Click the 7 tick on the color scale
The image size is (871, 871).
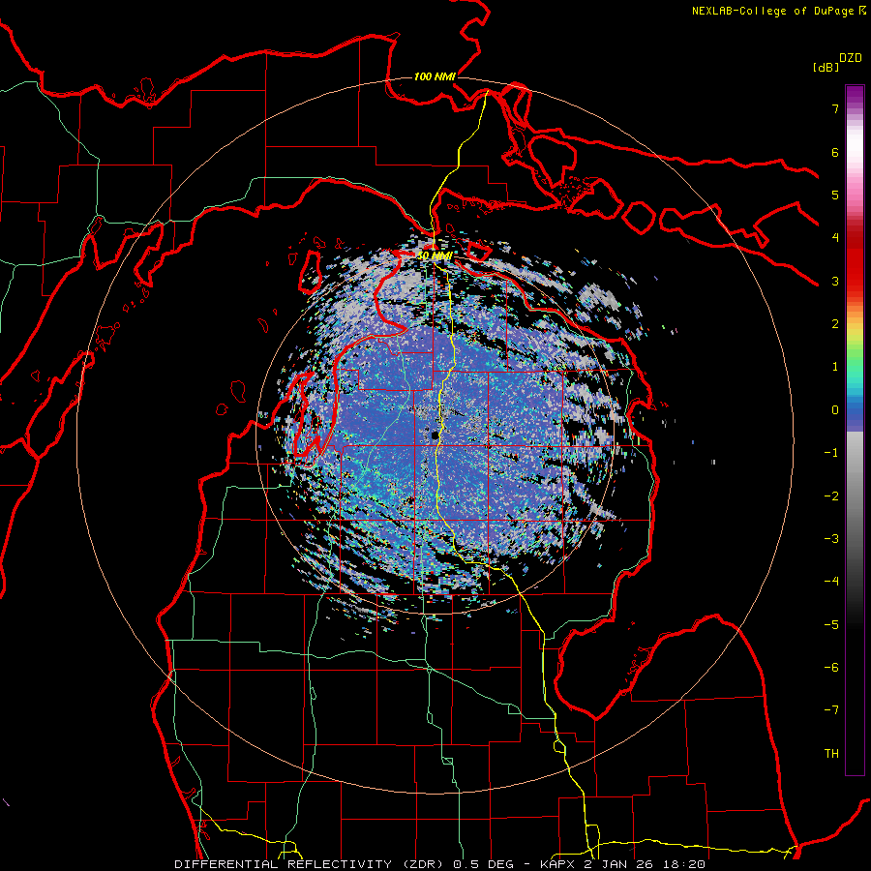point(835,108)
